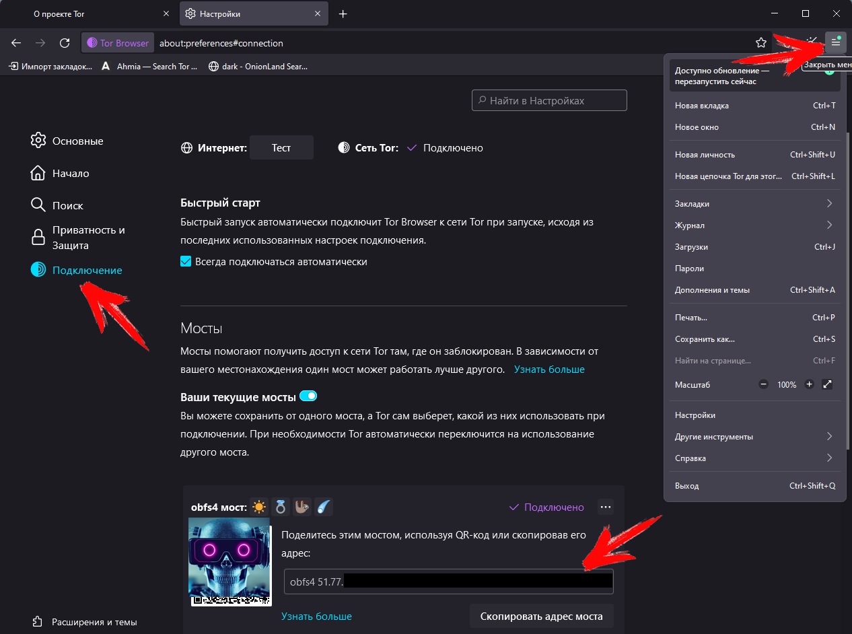Click the sloth emoji bridge icon
Viewport: 852px width, 634px height.
click(302, 507)
